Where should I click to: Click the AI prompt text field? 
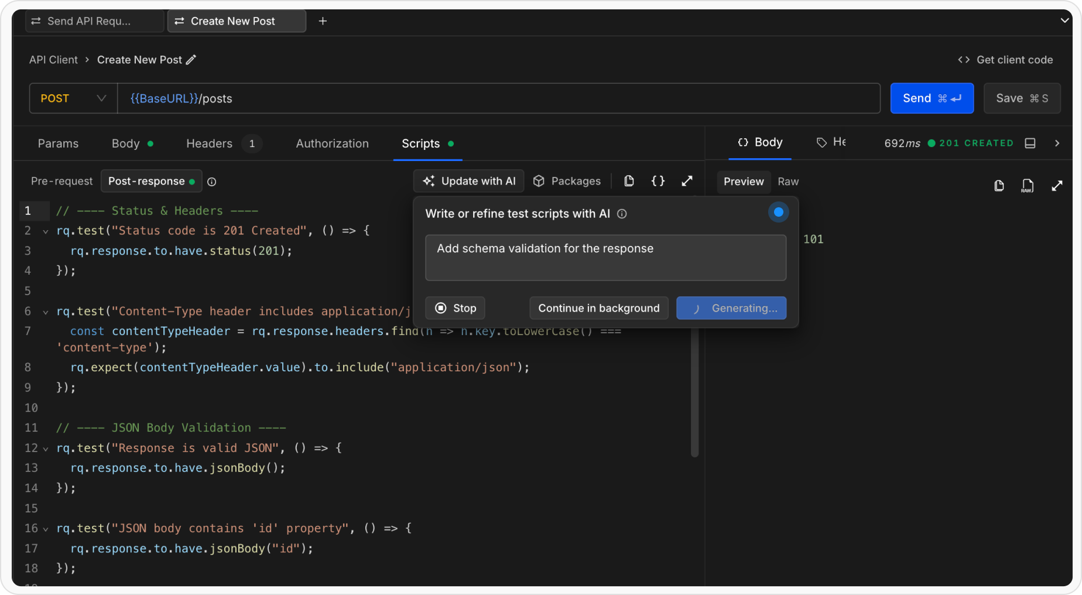click(605, 258)
